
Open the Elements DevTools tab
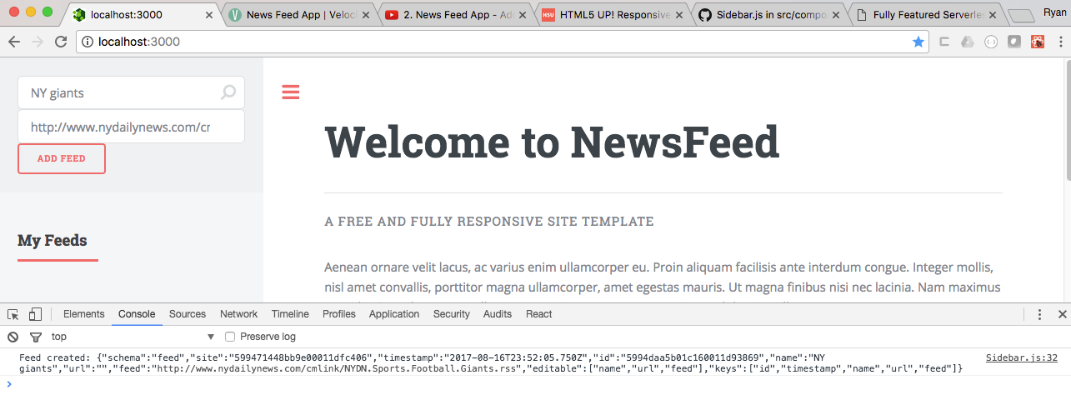(x=84, y=314)
